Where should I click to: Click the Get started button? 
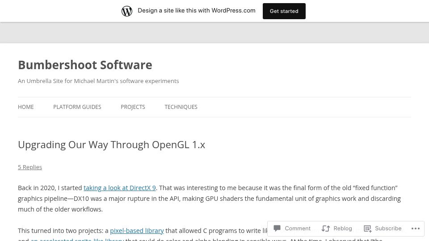click(x=284, y=11)
